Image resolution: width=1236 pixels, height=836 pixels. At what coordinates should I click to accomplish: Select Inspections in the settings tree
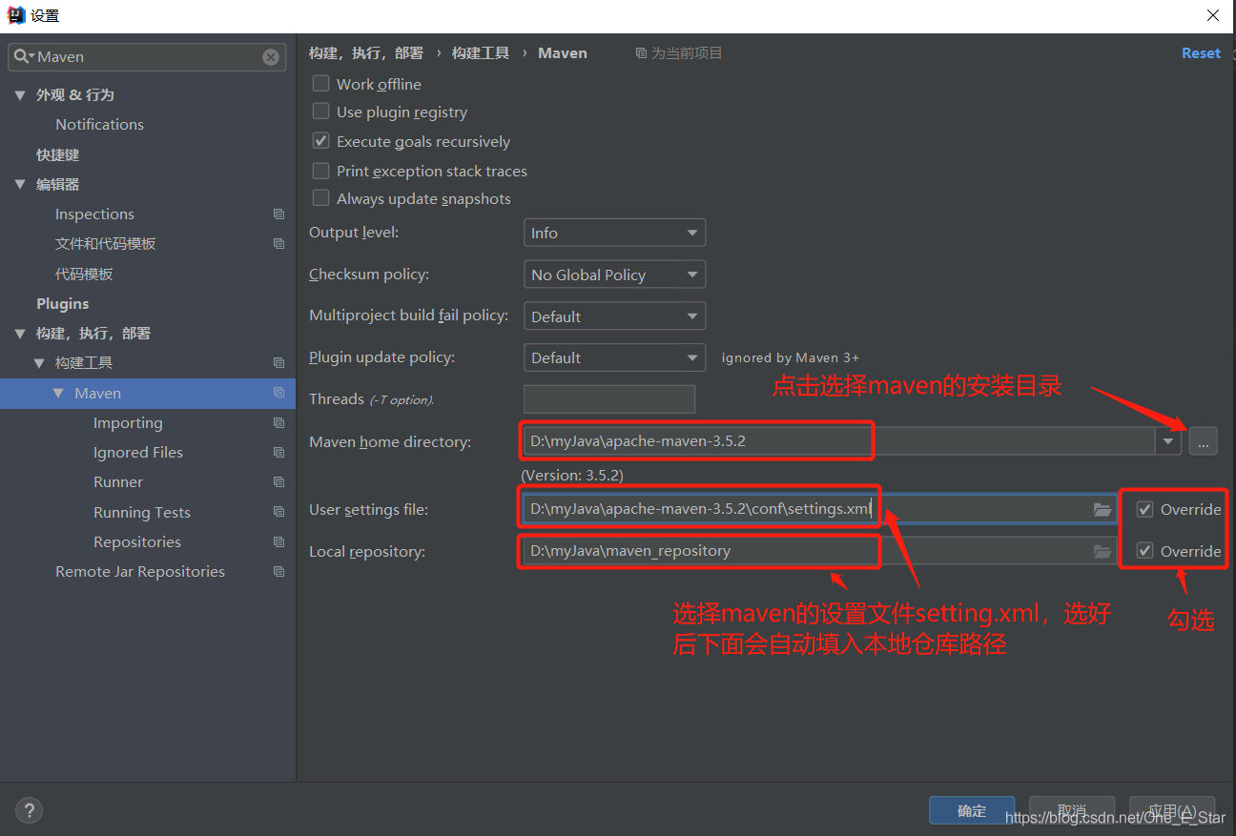[x=94, y=214]
